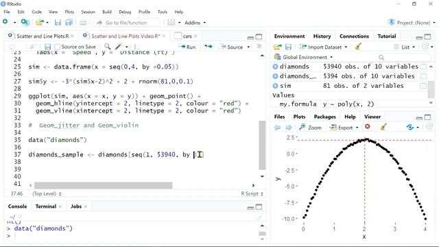Run the current line with Run button

187,47
